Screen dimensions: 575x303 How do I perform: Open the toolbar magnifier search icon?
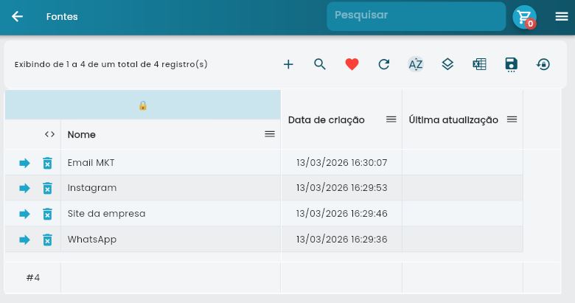click(x=320, y=64)
